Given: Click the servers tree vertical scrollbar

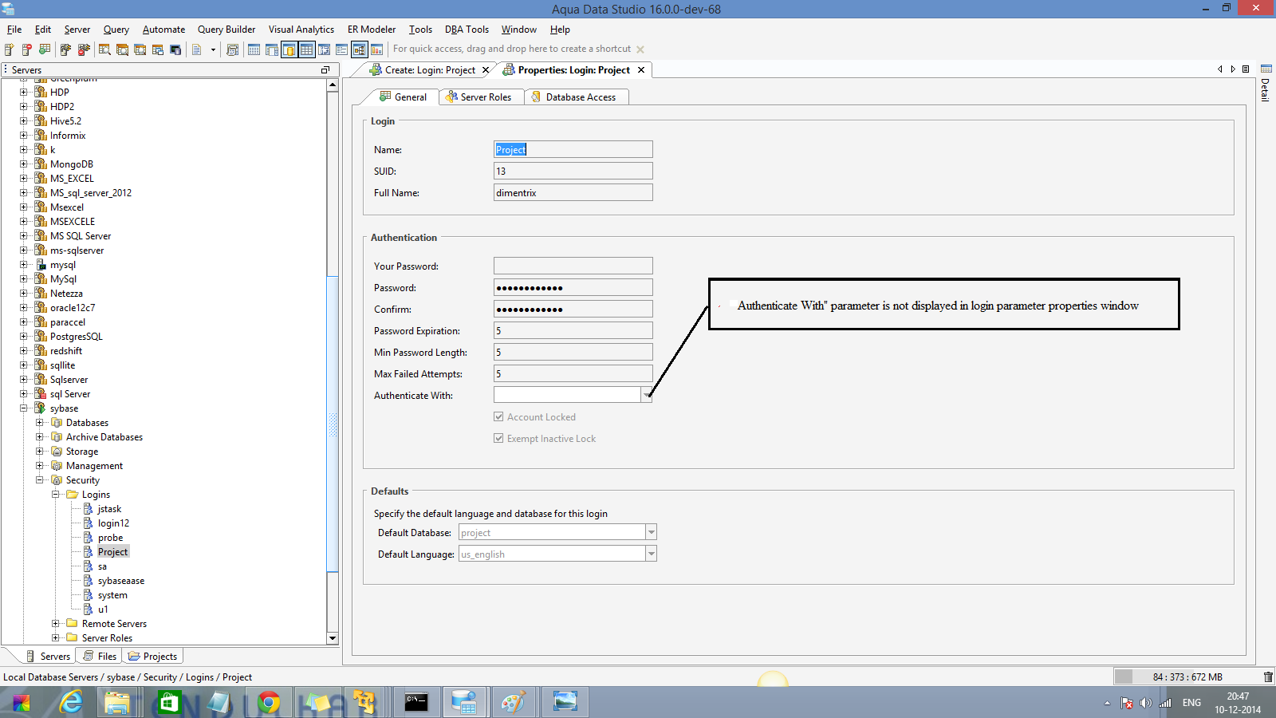Looking at the screenshot, I should 333,423.
